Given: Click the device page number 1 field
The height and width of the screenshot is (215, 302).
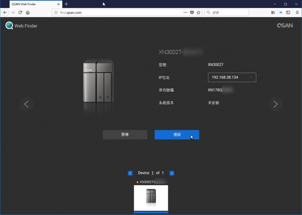Looking at the screenshot, I should [153, 173].
